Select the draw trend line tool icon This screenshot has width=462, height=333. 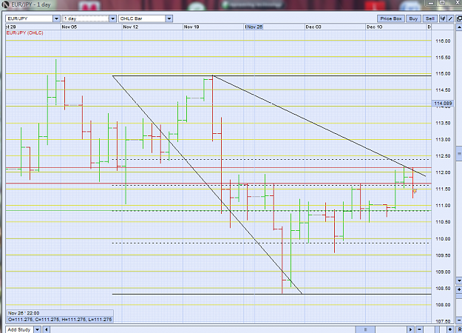450,18
